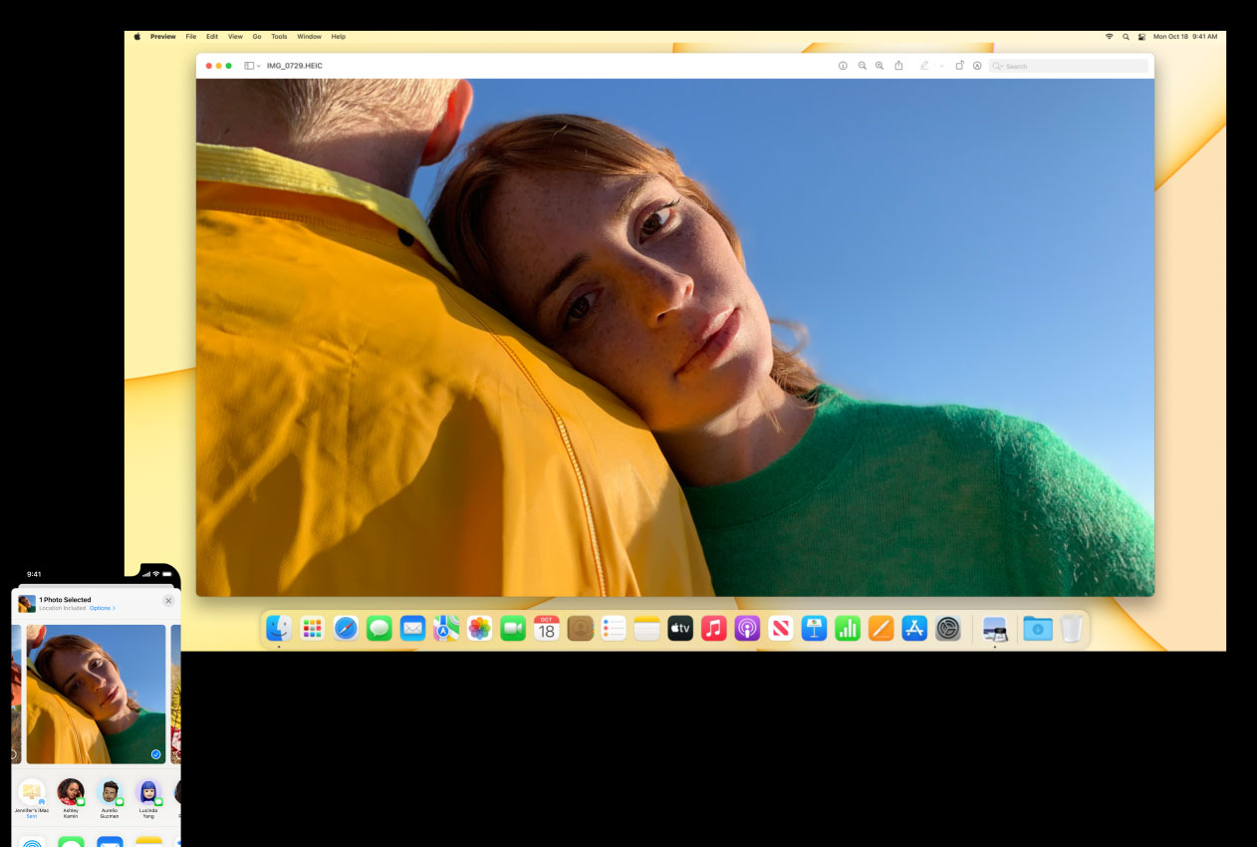Open the Tools menu in menu bar

click(279, 37)
